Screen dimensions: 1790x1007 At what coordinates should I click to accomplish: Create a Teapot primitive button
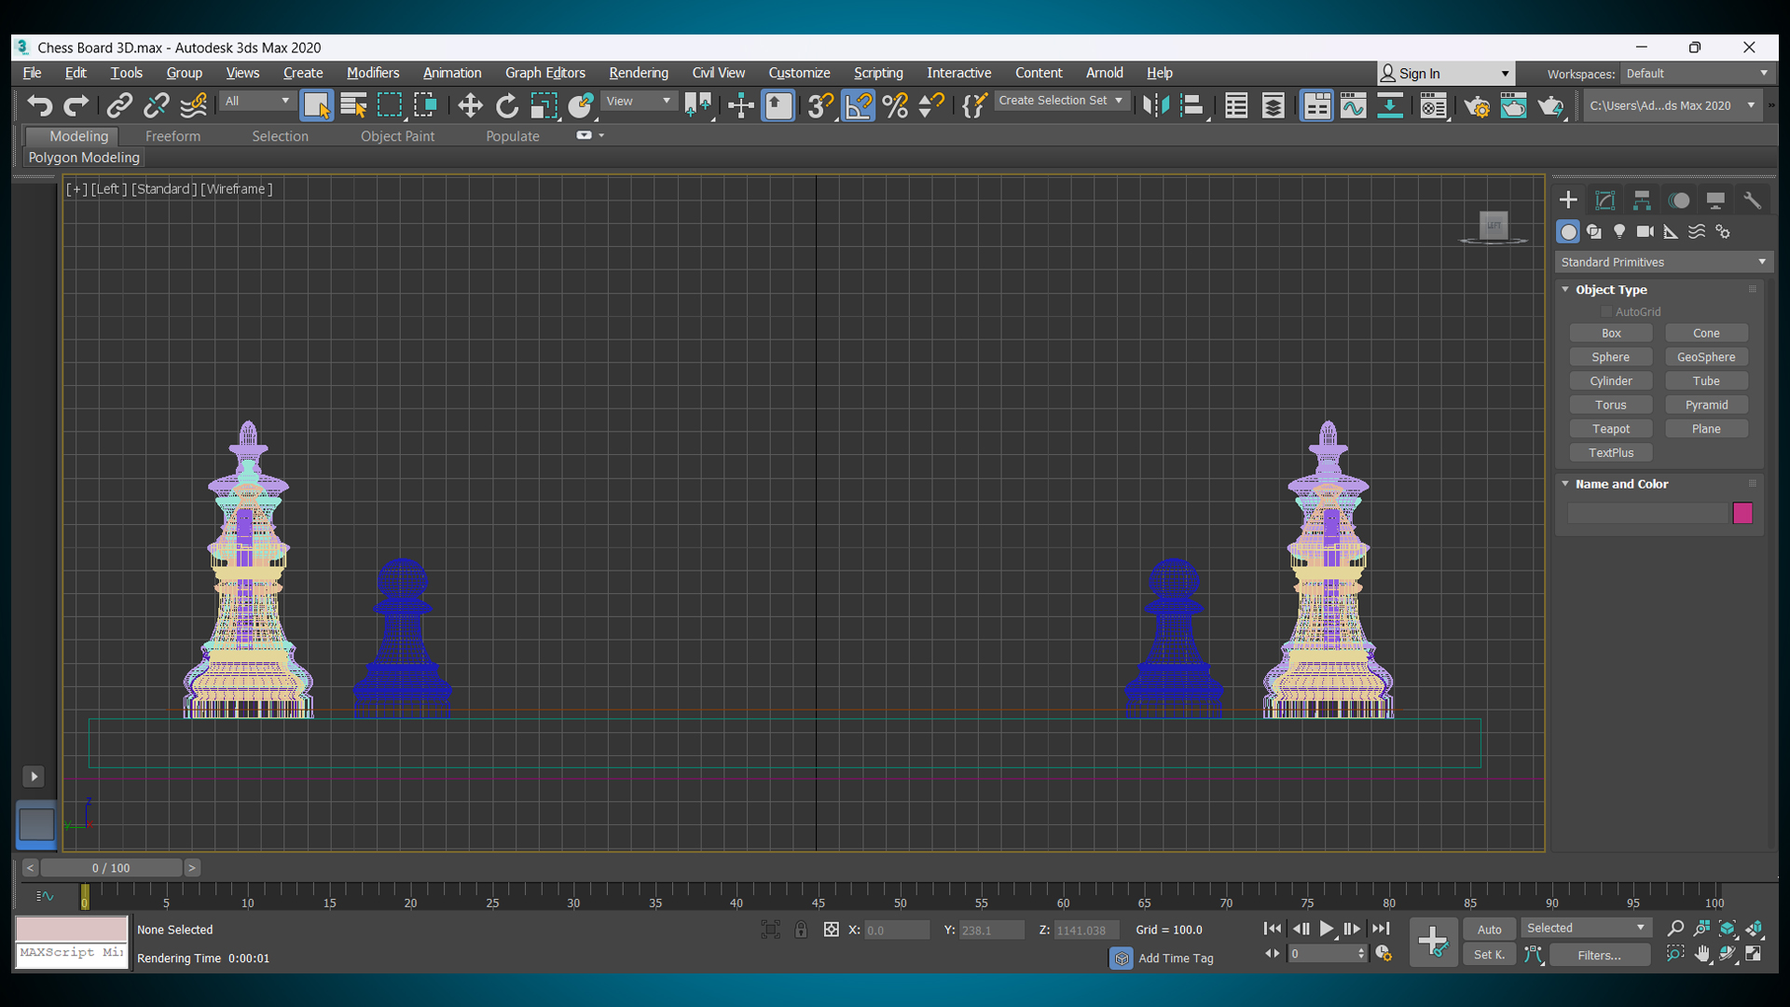coord(1610,429)
